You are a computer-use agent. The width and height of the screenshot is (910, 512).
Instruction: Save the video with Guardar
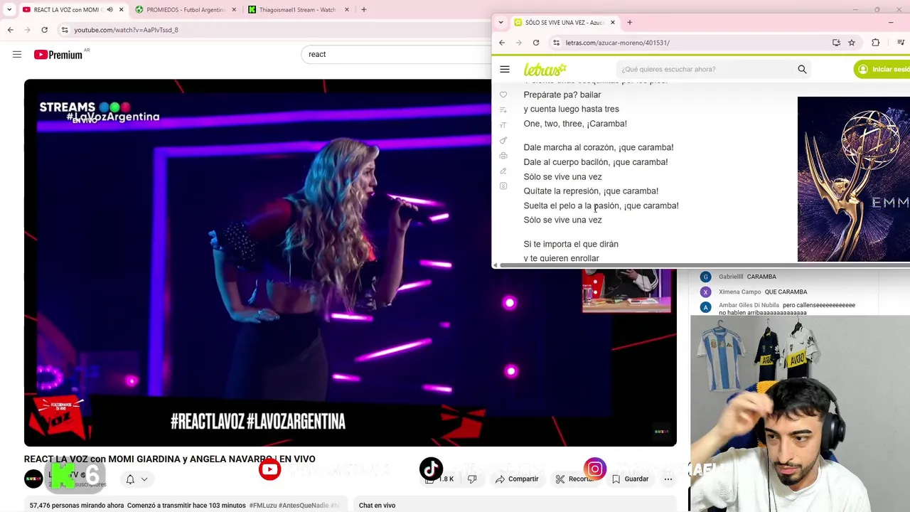(x=631, y=479)
